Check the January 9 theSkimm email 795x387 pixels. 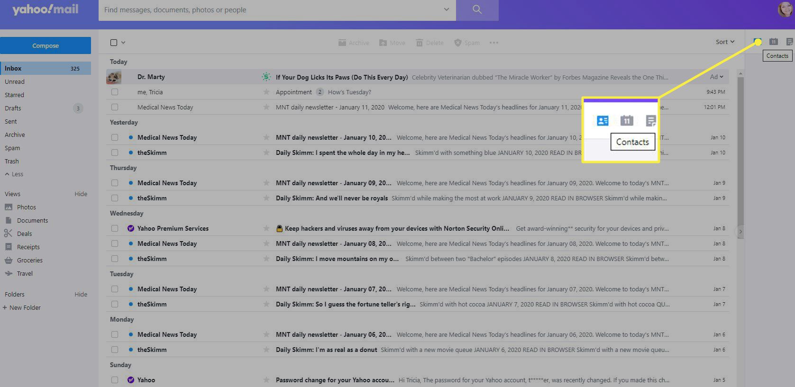[115, 198]
